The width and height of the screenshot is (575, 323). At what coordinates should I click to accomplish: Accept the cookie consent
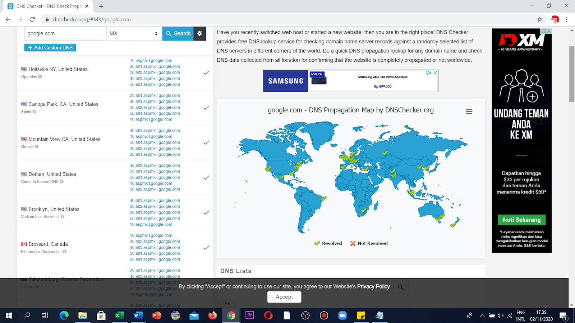pyautogui.click(x=284, y=297)
